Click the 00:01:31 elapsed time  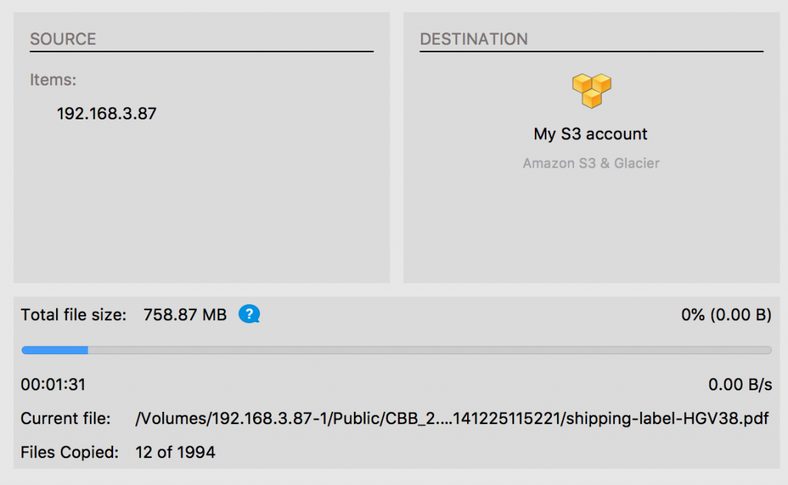[53, 384]
